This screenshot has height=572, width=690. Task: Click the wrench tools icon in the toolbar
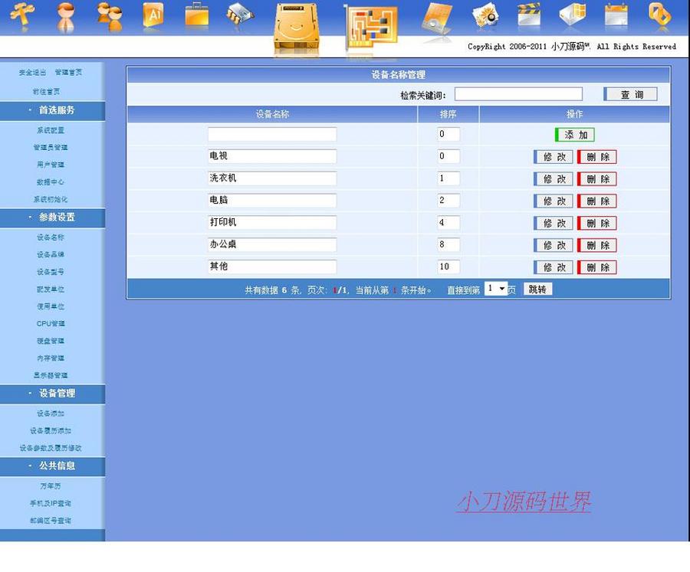coord(23,17)
